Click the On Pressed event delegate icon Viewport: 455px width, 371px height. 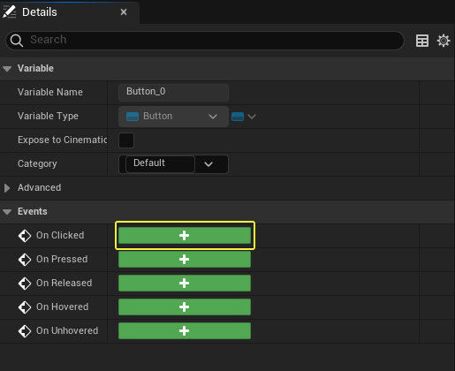(x=25, y=260)
